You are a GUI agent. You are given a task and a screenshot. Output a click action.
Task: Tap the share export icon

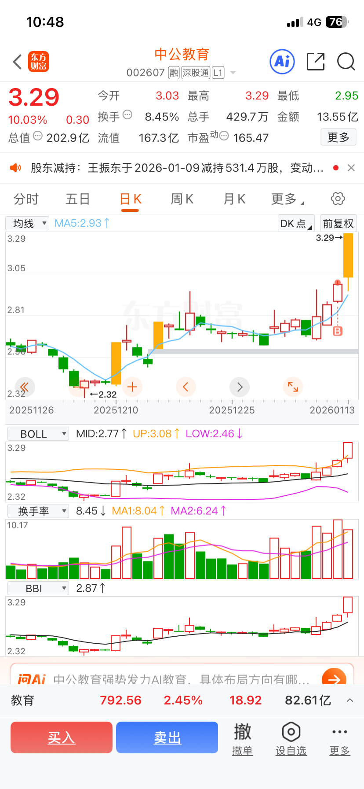coord(316,61)
